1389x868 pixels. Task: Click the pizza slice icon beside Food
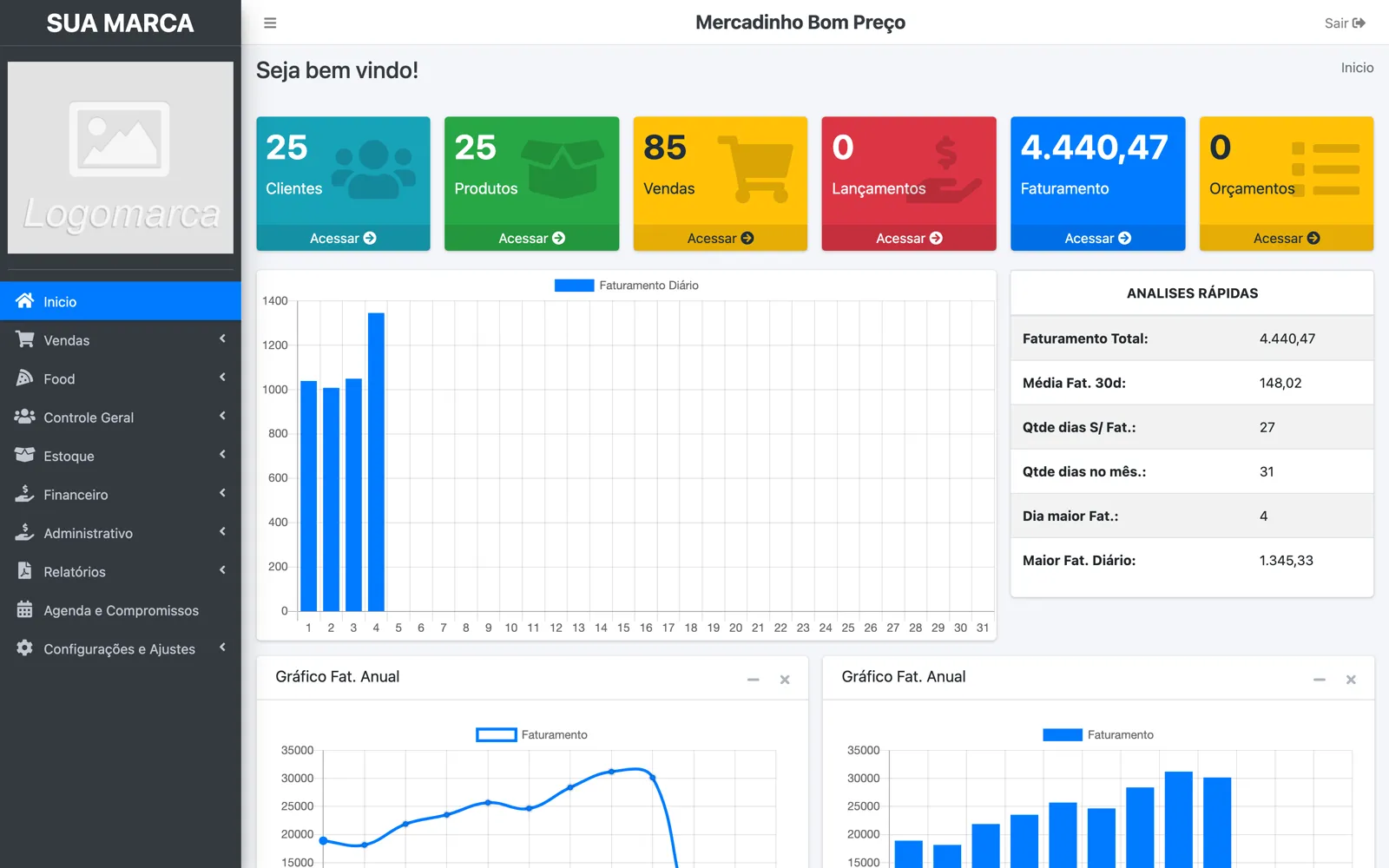pyautogui.click(x=25, y=378)
